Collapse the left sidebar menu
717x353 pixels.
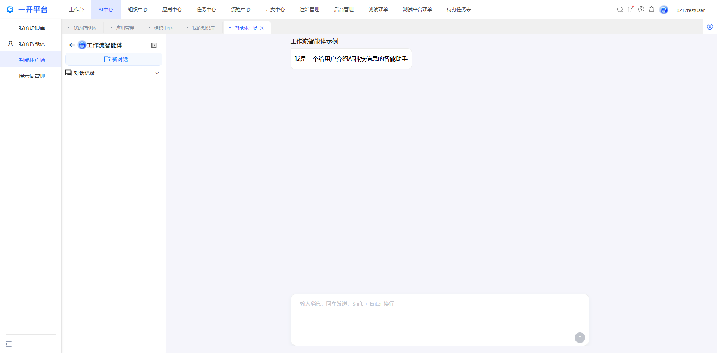(9, 344)
